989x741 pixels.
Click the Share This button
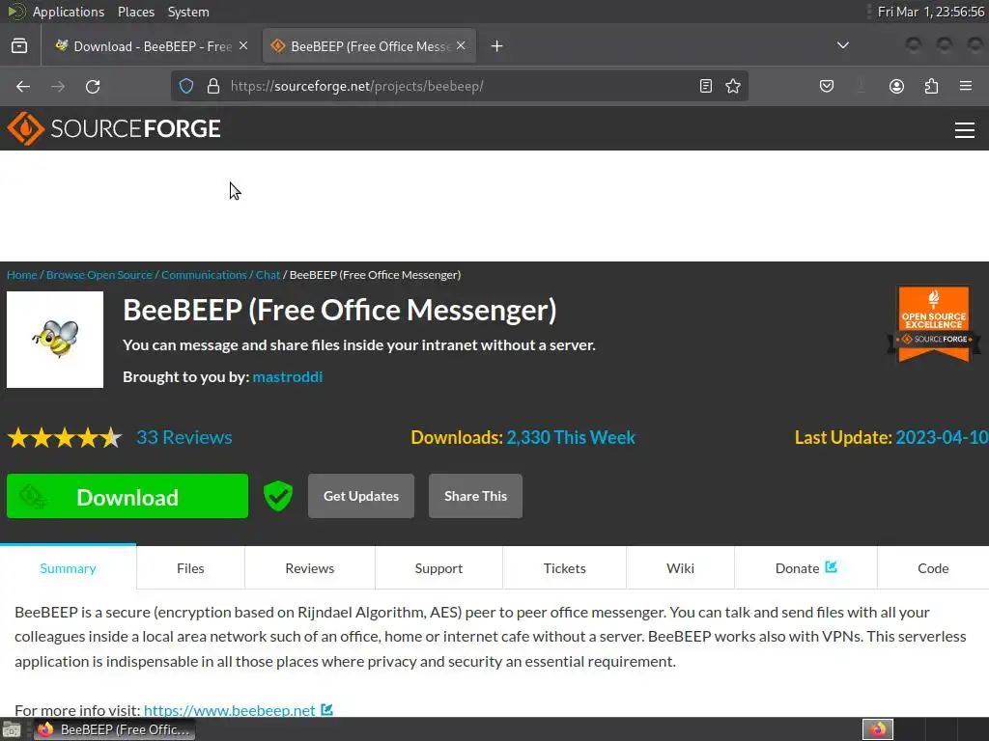(475, 496)
